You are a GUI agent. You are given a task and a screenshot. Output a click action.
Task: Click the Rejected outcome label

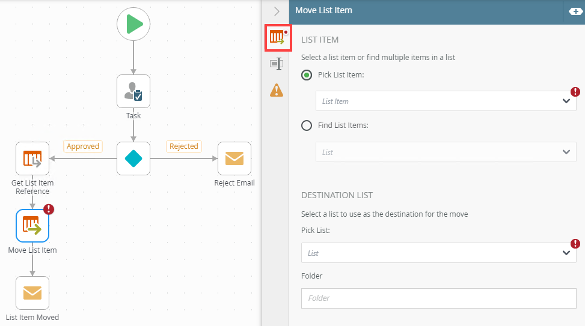(x=184, y=146)
